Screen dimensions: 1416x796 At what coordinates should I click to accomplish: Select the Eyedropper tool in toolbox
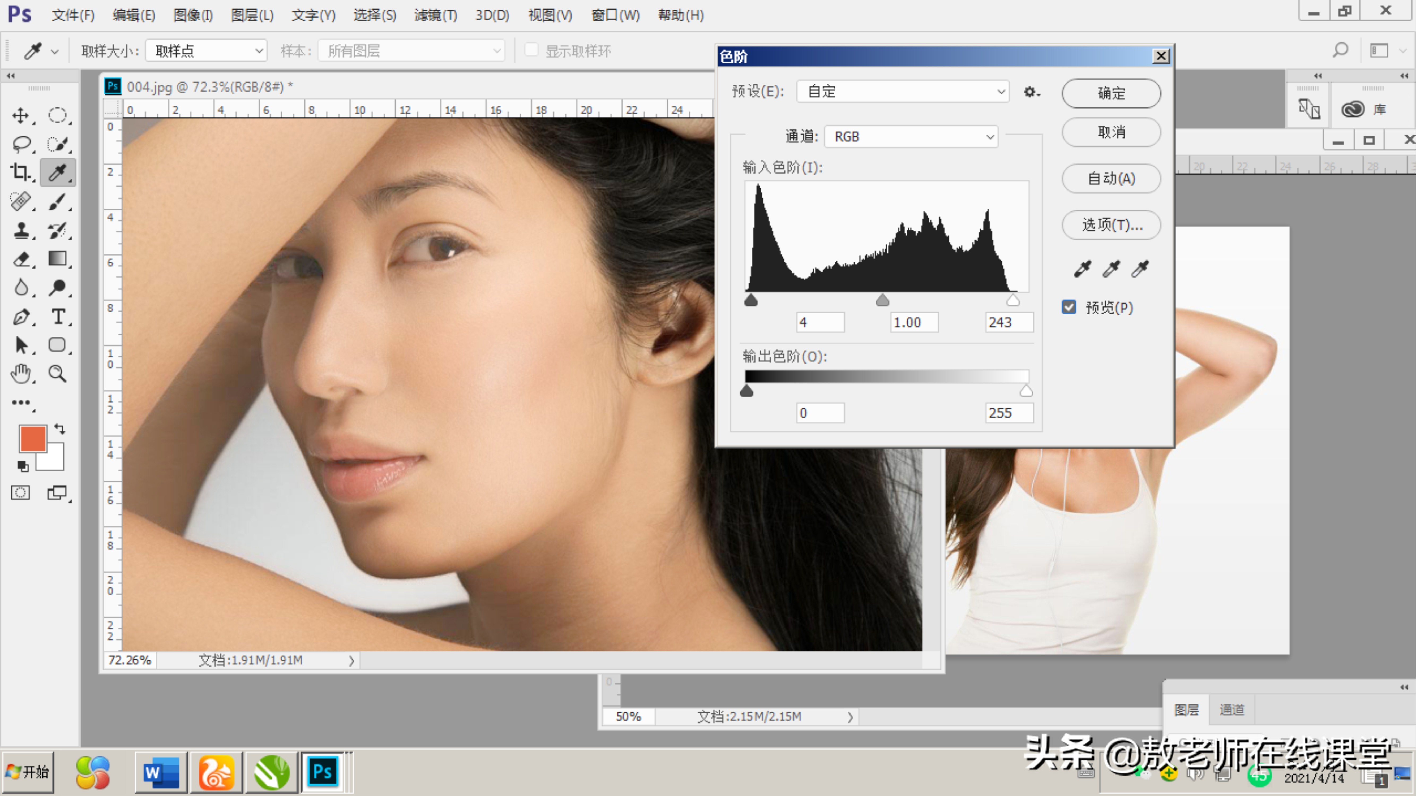coord(57,172)
